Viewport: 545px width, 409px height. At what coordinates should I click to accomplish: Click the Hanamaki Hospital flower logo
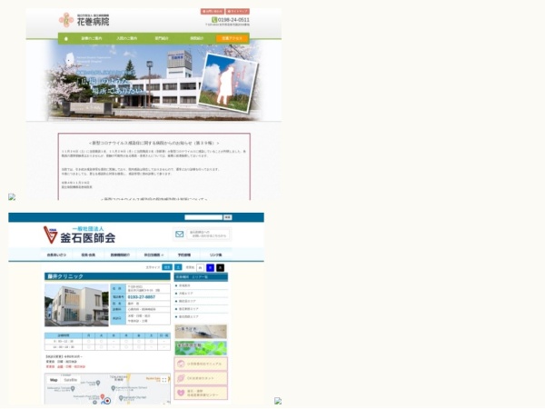(x=66, y=20)
